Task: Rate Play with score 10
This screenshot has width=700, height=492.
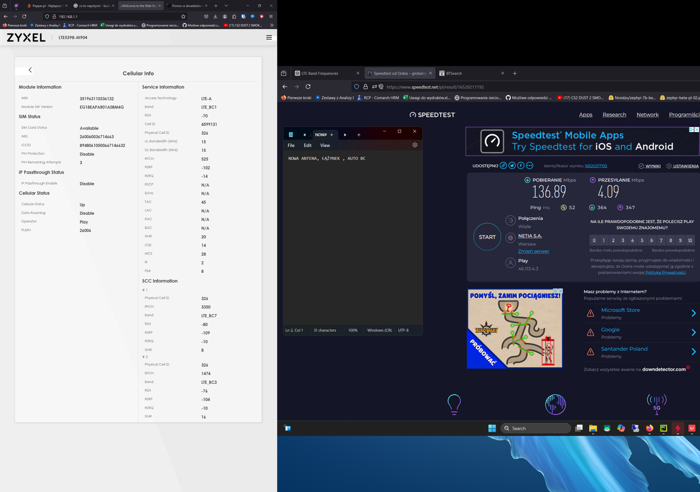Action: point(690,240)
